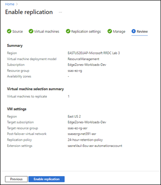Click the virtual network value ssasezrgvnet391-asr
Viewport: 161px width, 185px height.
82,134
